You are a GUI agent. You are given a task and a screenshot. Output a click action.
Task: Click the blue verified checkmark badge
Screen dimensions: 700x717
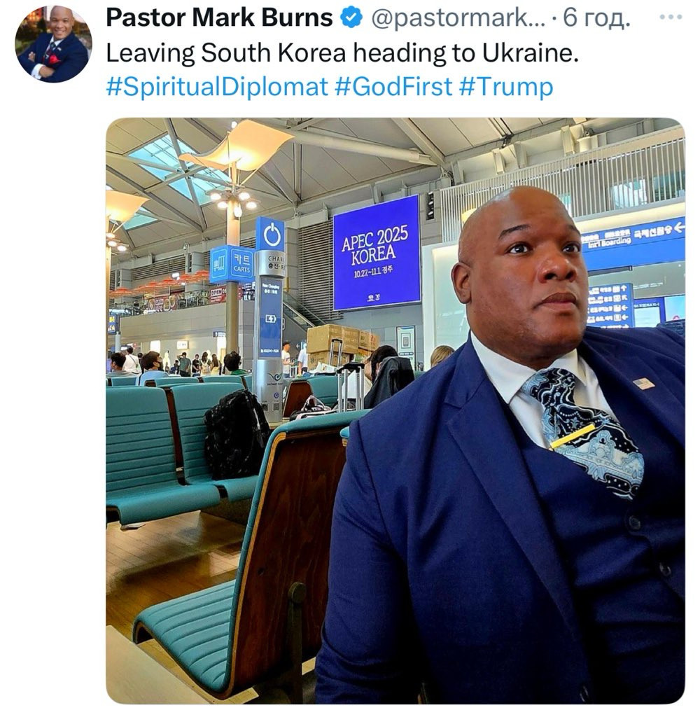(351, 18)
